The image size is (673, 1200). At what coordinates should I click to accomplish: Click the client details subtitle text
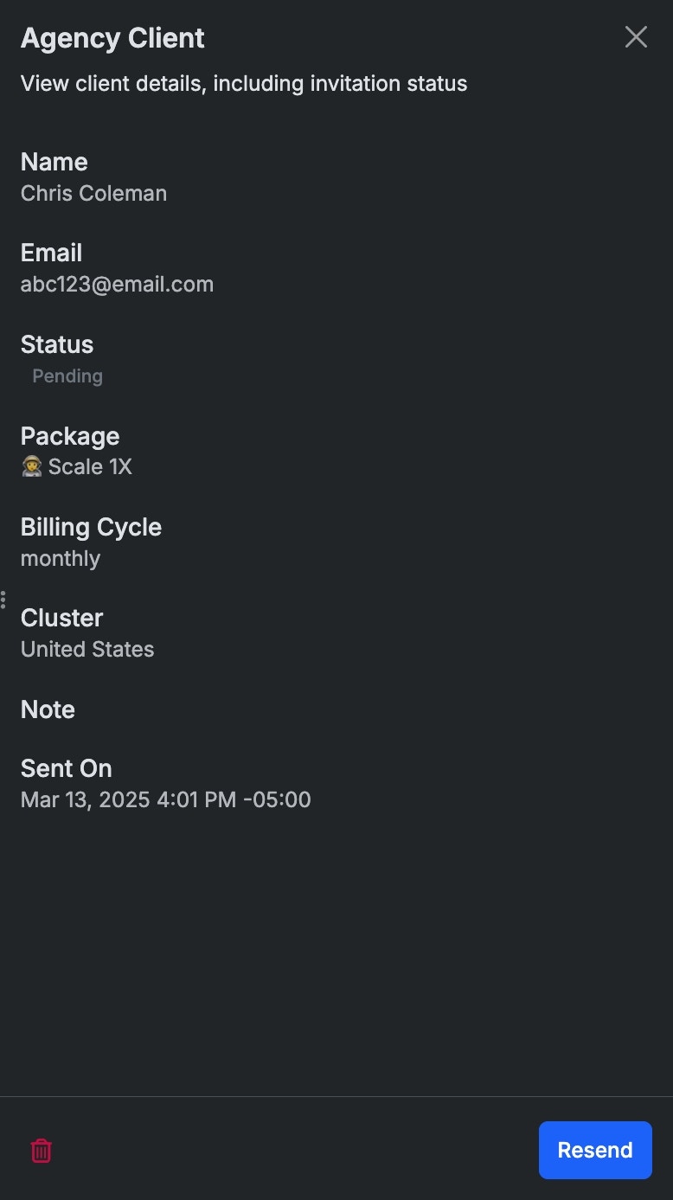(244, 84)
